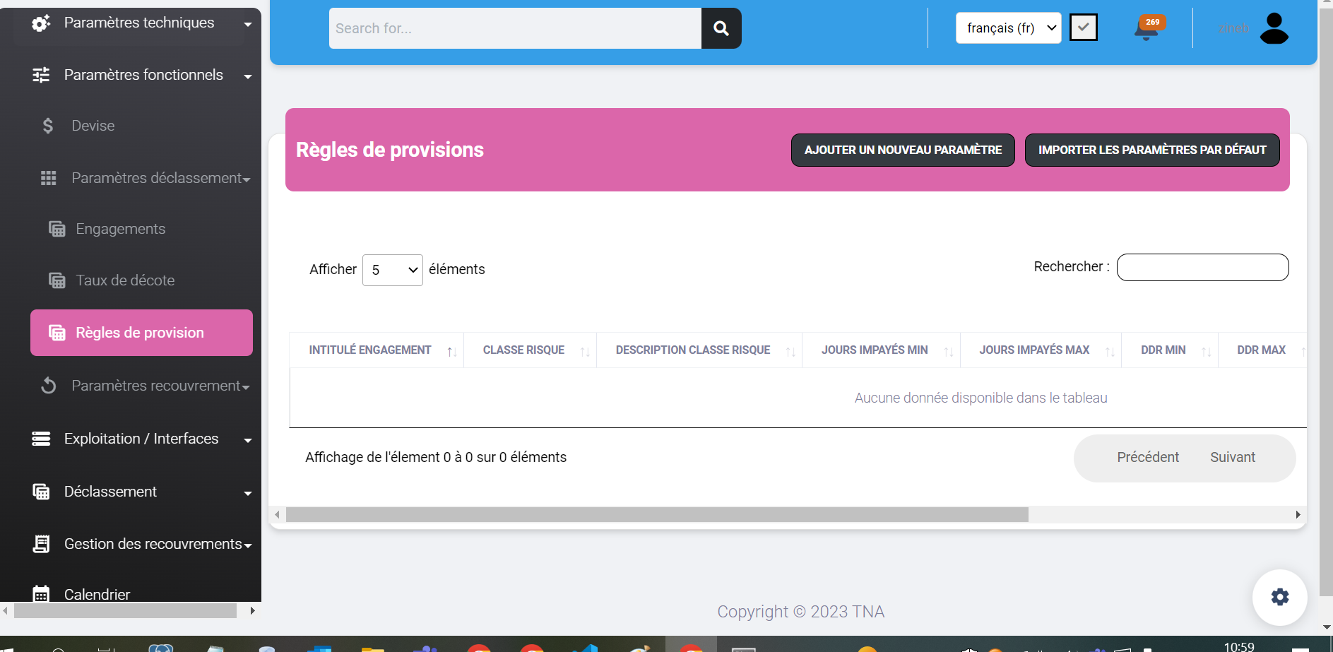The width and height of the screenshot is (1333, 652).
Task: Open the Afficher elements count dropdown
Action: 392,270
